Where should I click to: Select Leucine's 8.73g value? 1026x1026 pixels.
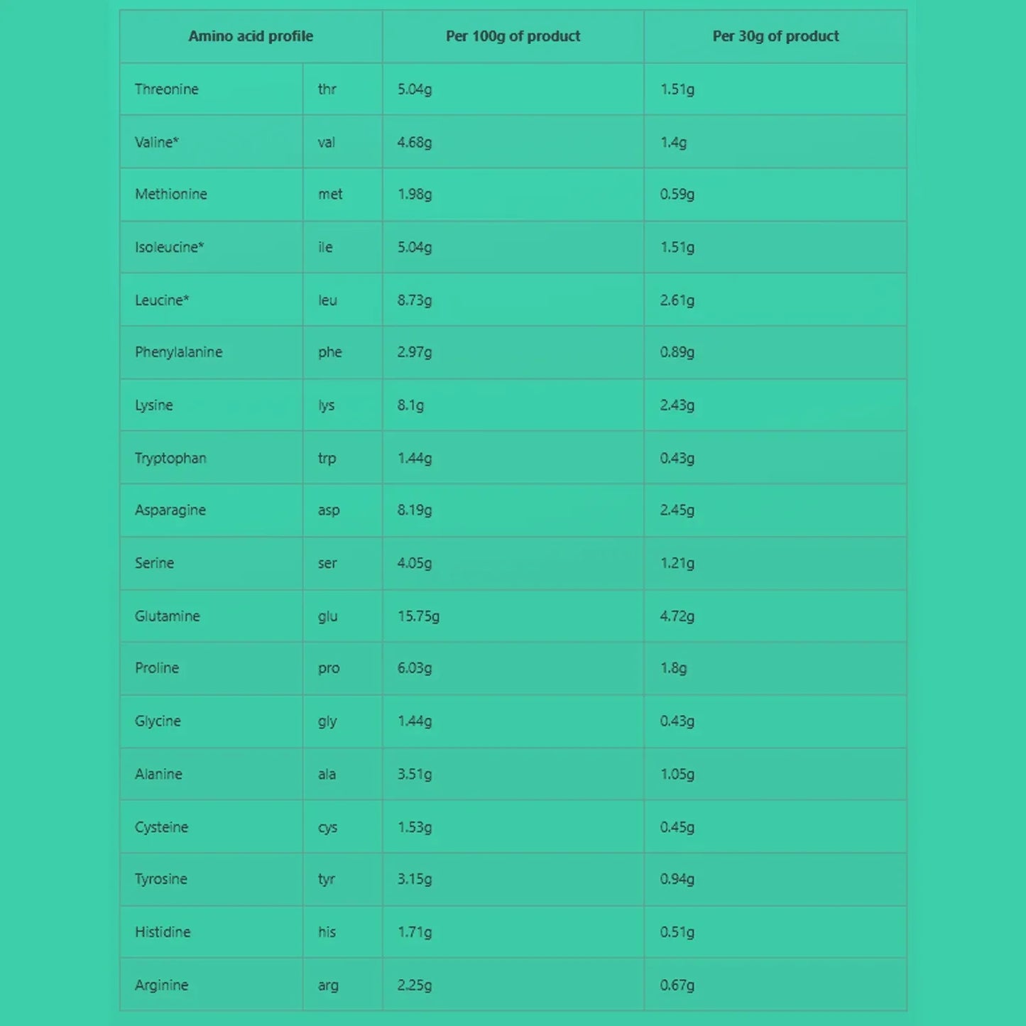coord(415,300)
